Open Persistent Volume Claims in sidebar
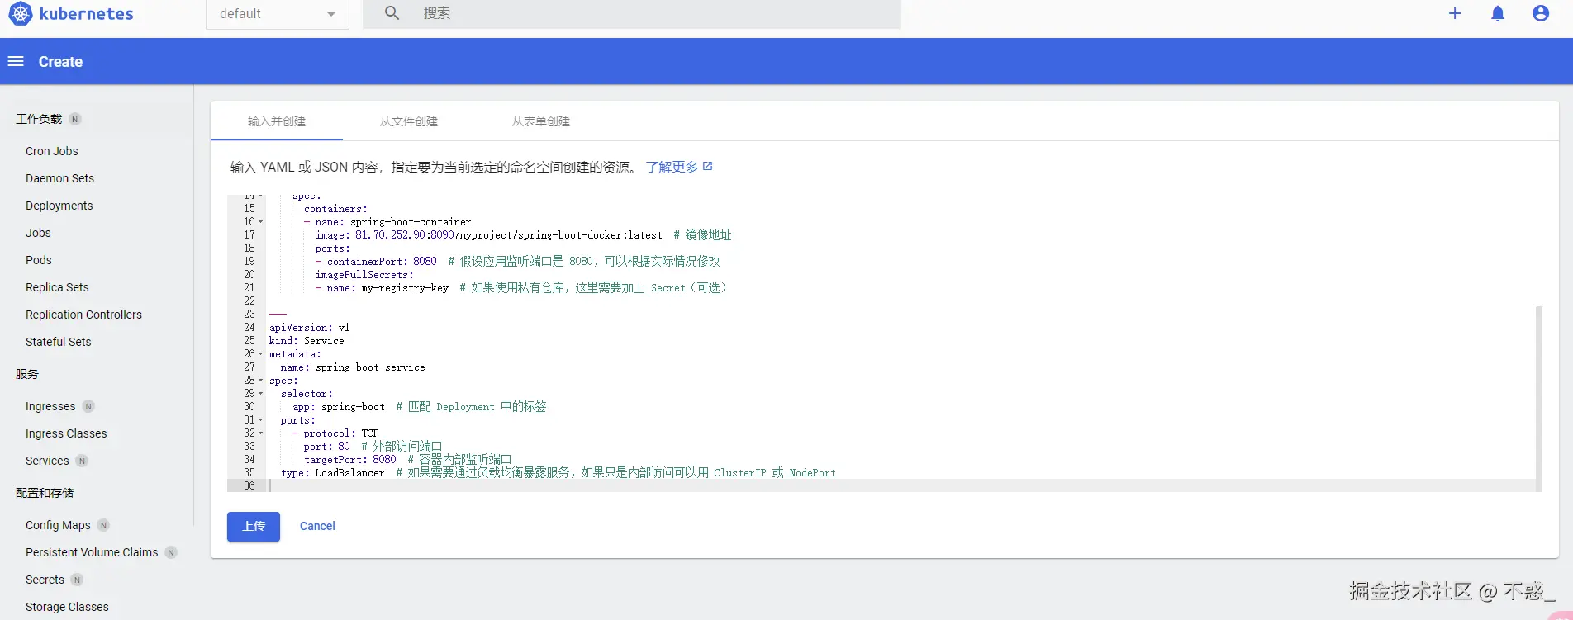Viewport: 1573px width, 620px height. click(x=92, y=552)
